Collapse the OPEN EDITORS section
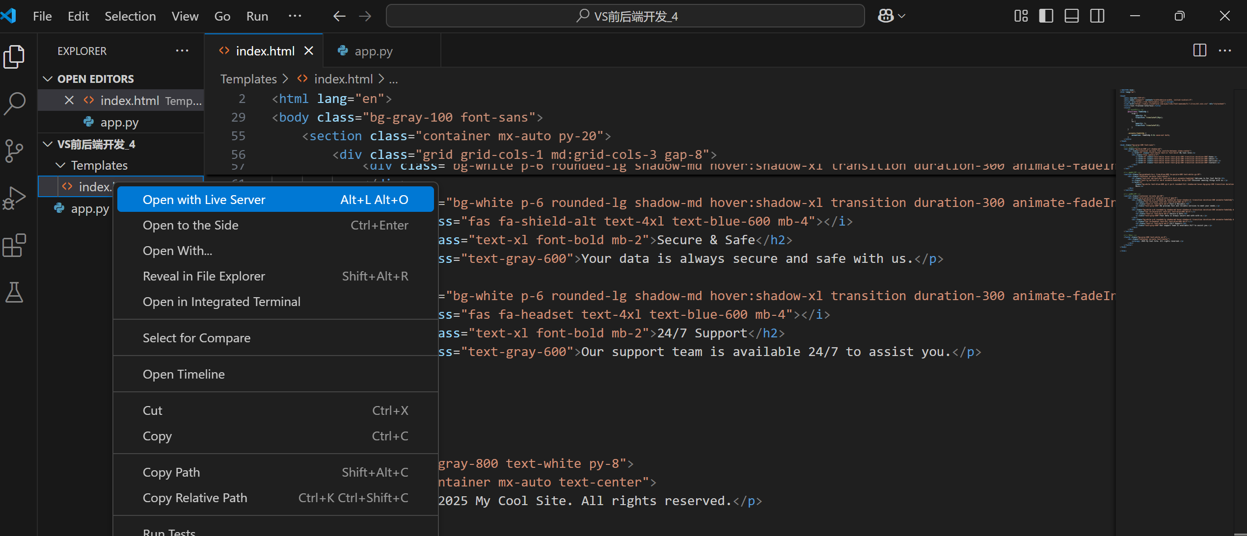The image size is (1247, 536). coord(48,79)
